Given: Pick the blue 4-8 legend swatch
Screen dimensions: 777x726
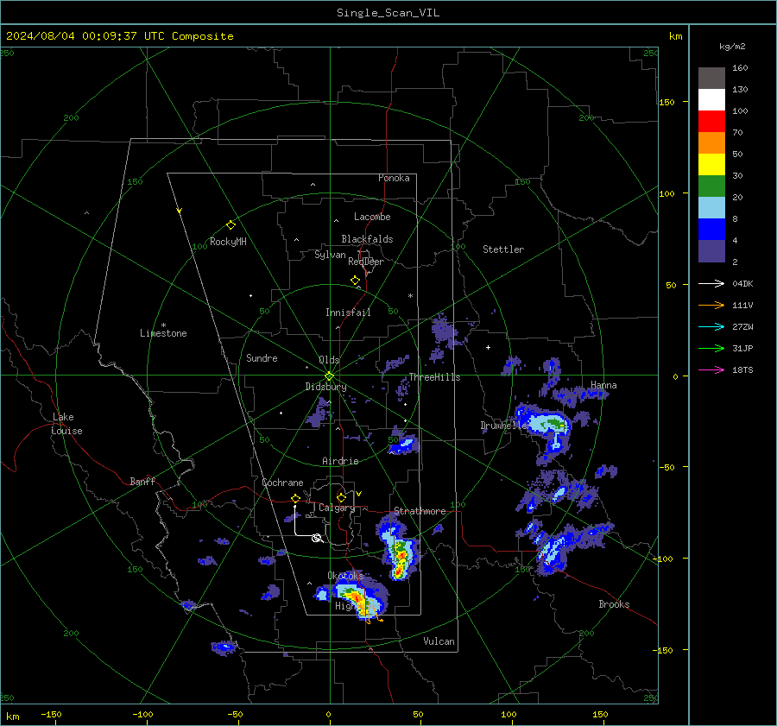Looking at the screenshot, I should (x=711, y=230).
